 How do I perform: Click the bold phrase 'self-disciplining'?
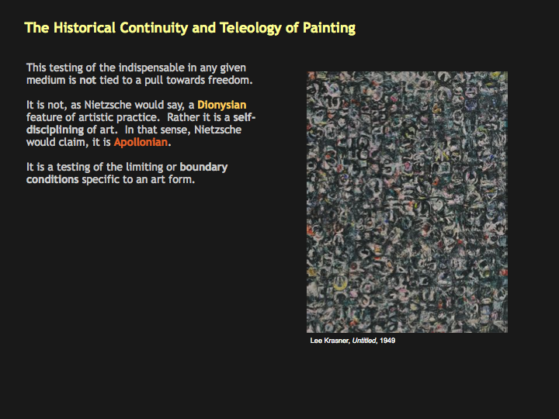pyautogui.click(x=141, y=123)
